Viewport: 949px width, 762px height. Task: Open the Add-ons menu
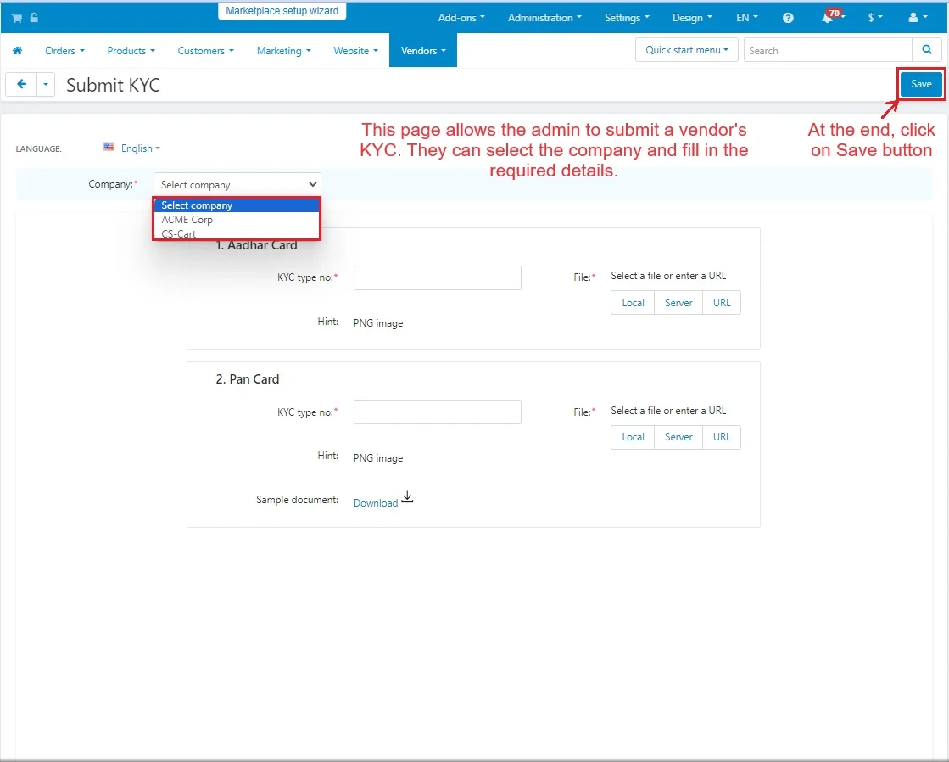click(461, 18)
